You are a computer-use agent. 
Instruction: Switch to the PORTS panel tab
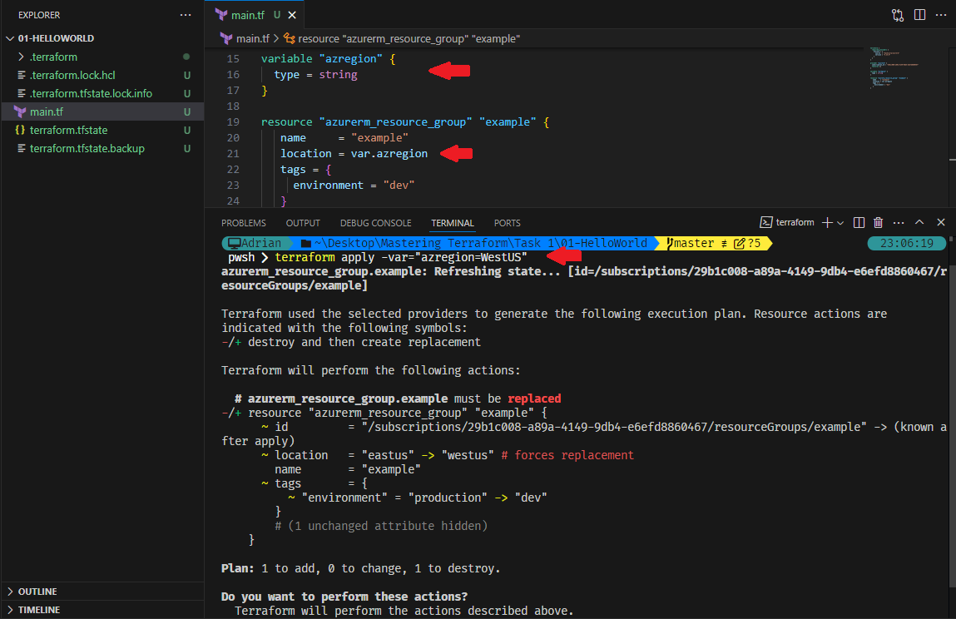pos(508,223)
